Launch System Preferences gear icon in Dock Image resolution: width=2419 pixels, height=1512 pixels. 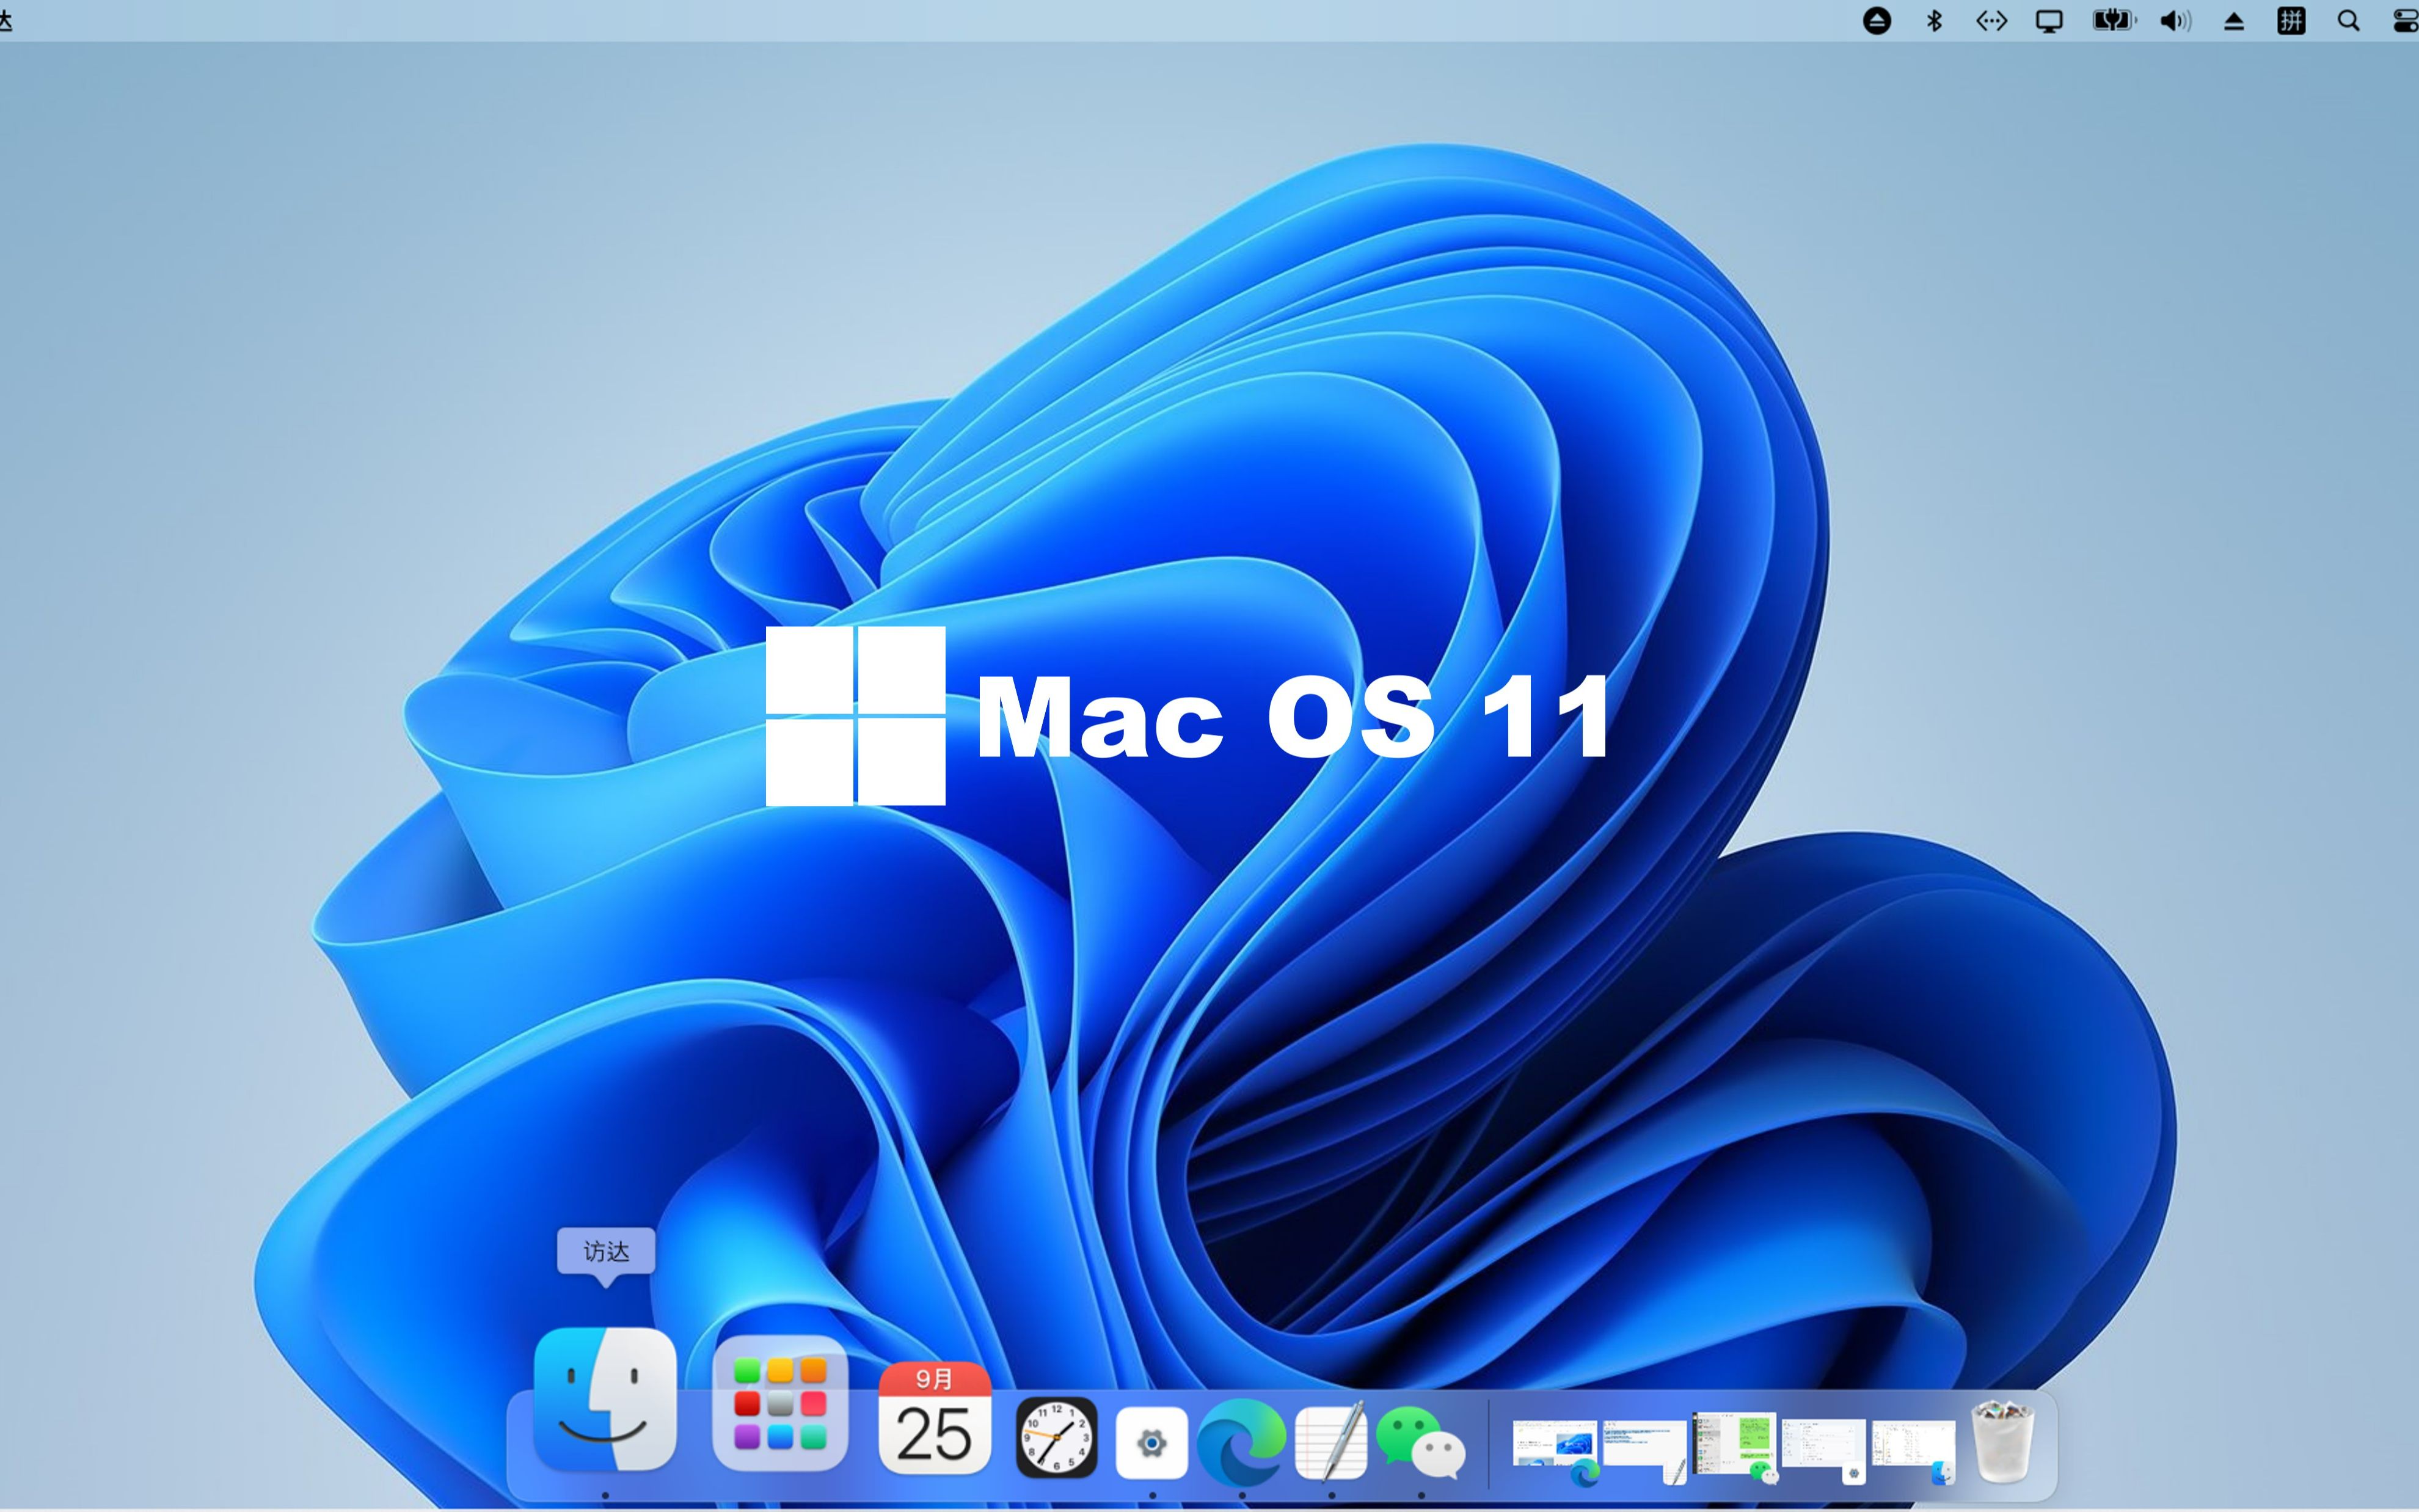click(1151, 1442)
